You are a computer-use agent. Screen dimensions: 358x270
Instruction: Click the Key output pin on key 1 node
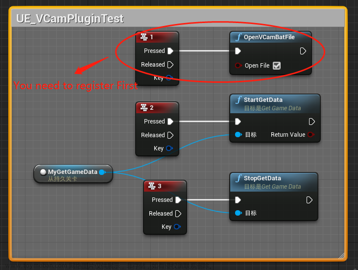(x=169, y=77)
